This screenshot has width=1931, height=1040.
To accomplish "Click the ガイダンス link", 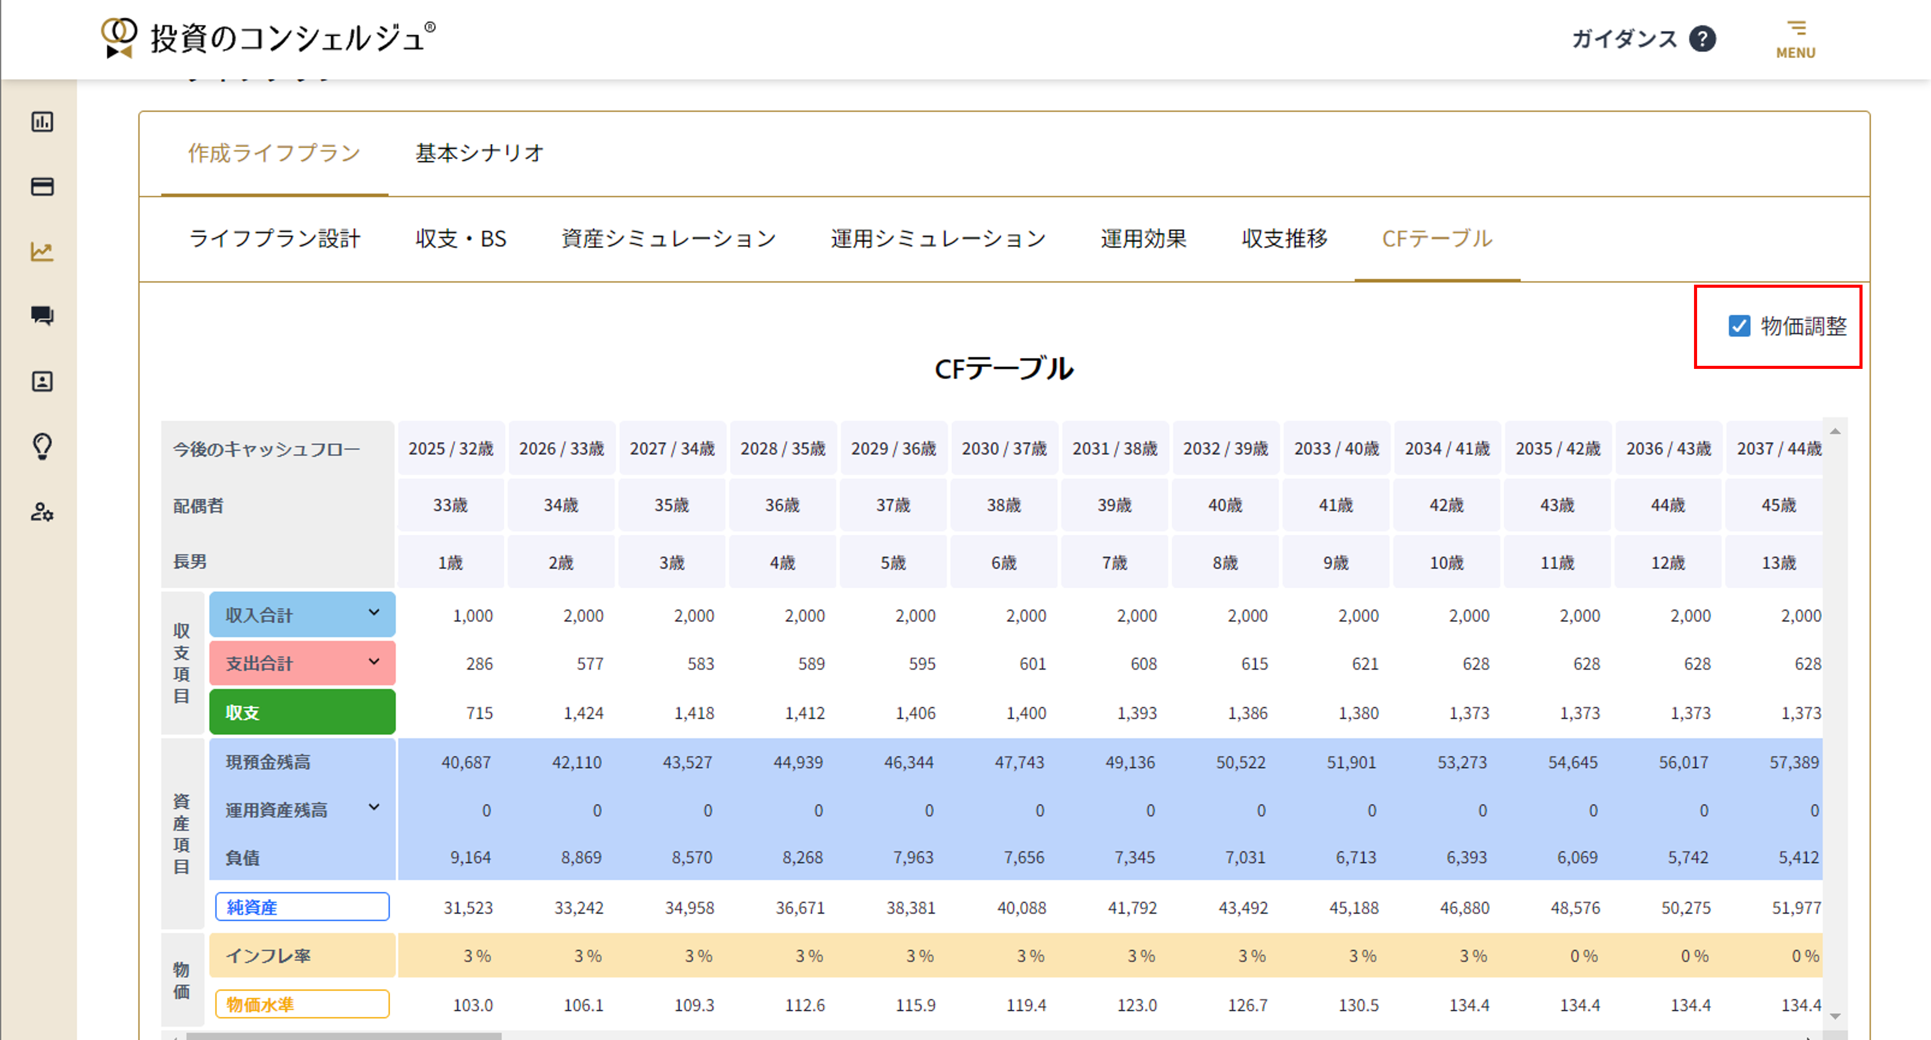I will pos(1624,39).
